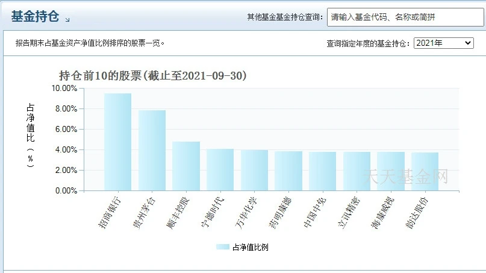Click the 韵达股份 axis label
The height and width of the screenshot is (273, 486).
pyautogui.click(x=417, y=213)
